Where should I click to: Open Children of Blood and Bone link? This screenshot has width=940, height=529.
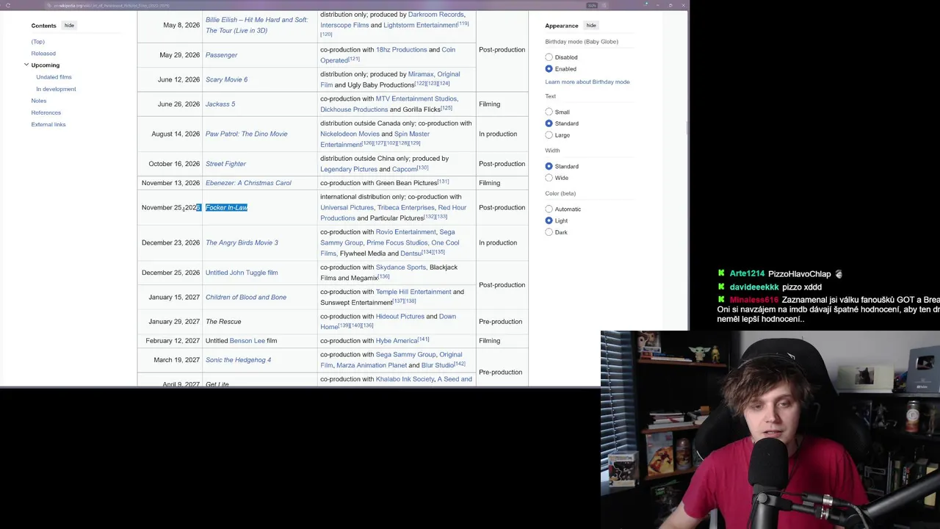(246, 298)
